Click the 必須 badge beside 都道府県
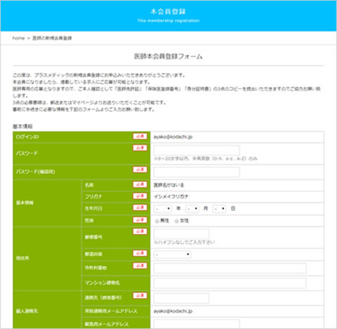 (x=139, y=253)
